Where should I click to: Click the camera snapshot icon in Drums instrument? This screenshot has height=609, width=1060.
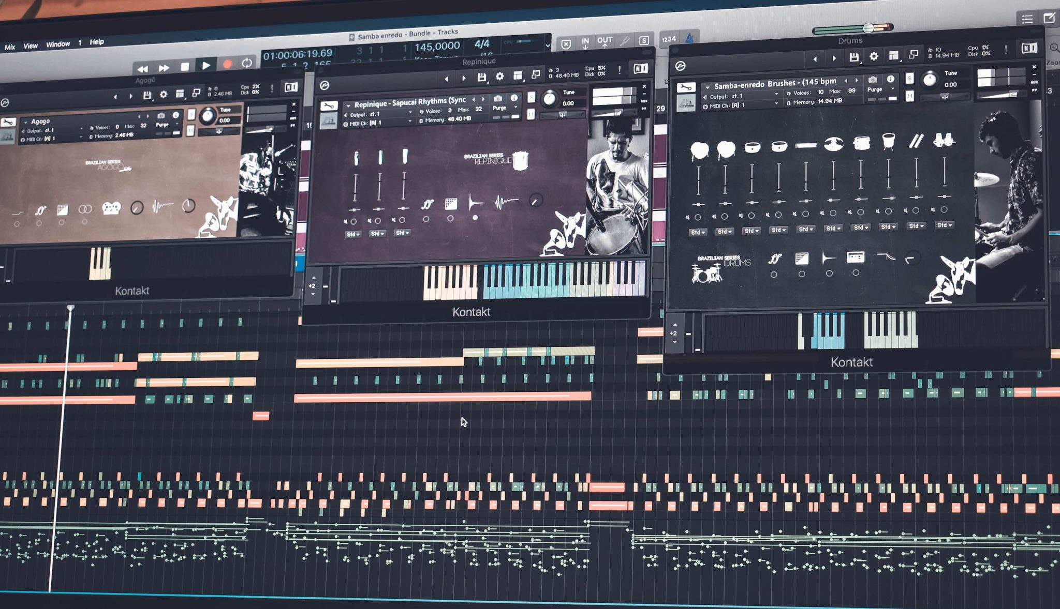click(x=873, y=80)
